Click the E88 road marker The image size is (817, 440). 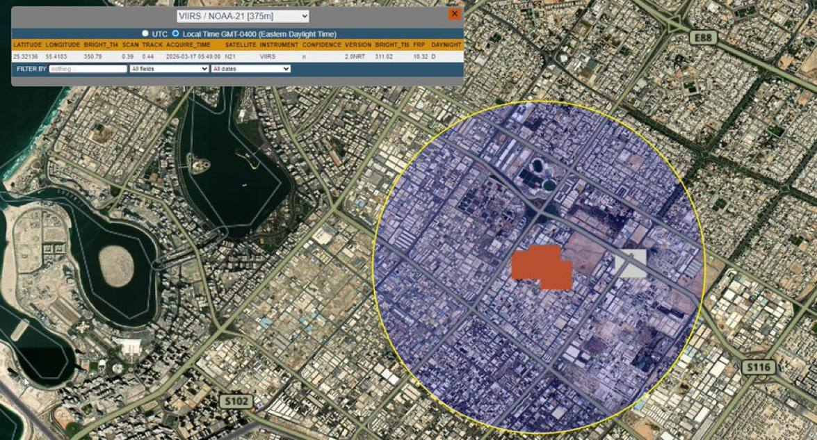(x=703, y=38)
